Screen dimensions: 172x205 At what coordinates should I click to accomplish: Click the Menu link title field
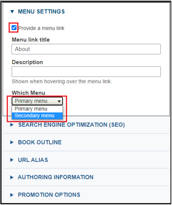[86, 49]
